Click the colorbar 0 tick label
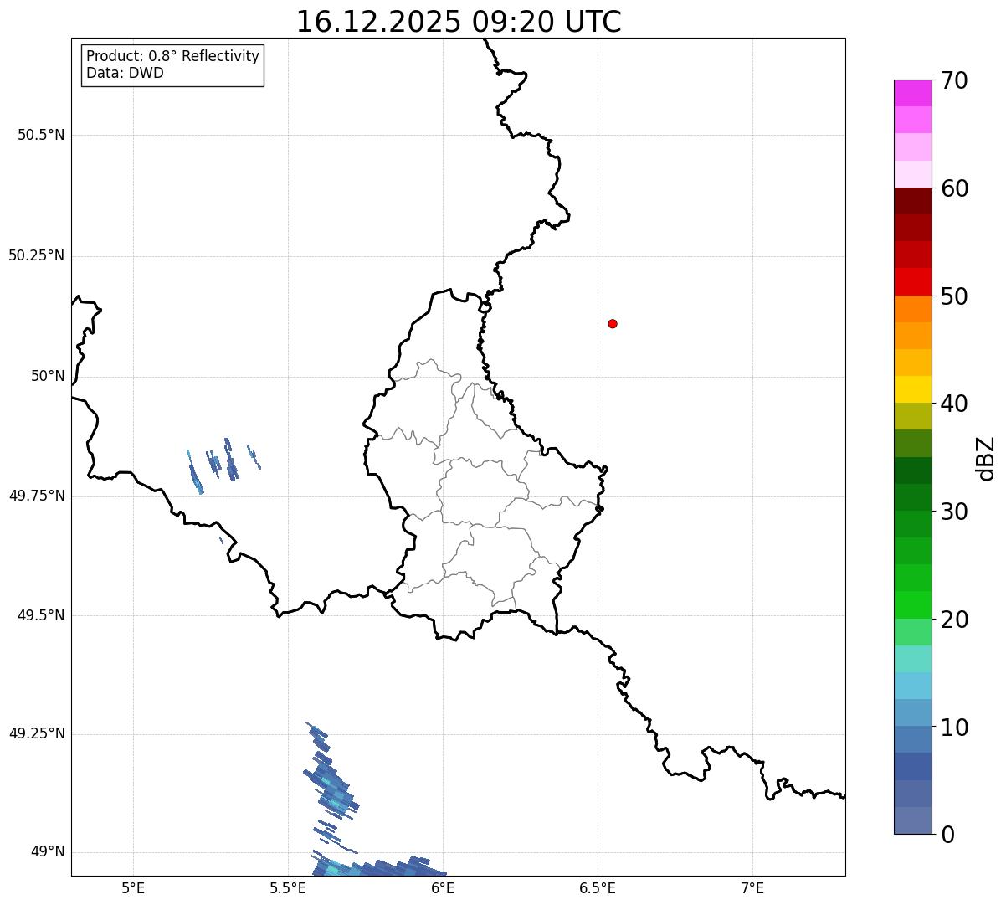The height and width of the screenshot is (905, 1006). pos(947,835)
